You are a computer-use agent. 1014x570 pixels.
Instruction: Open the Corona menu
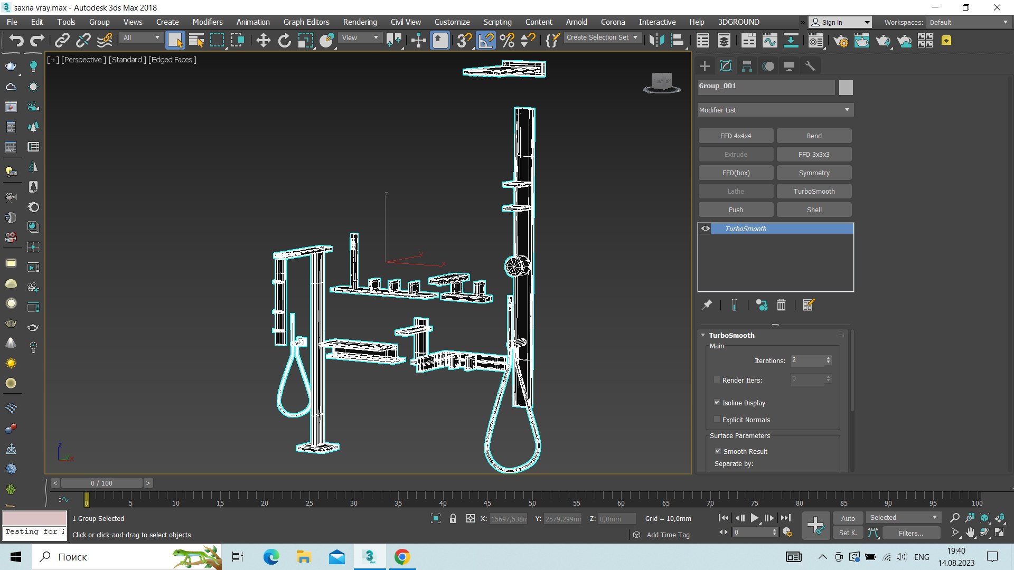(613, 22)
